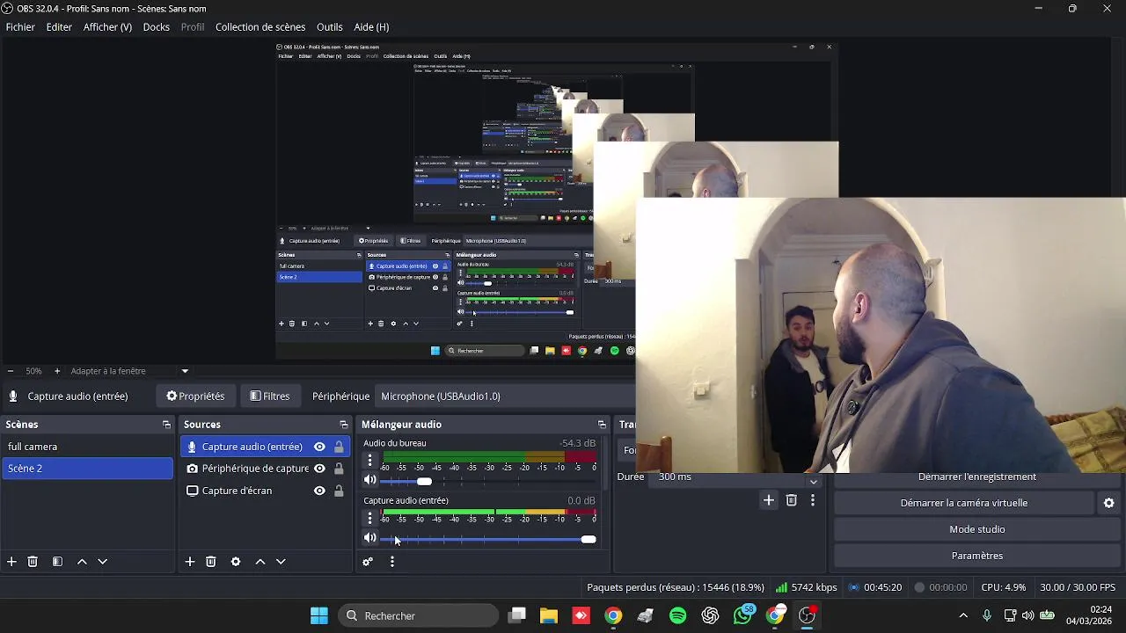
Task: Click Démarrer la caméra virtuelle
Action: [x=963, y=503]
